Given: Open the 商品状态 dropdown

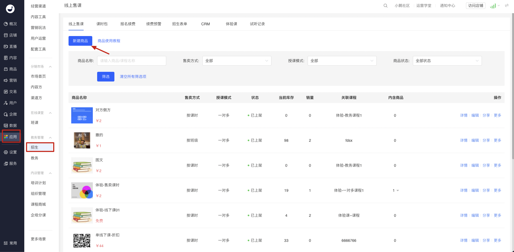Looking at the screenshot, I should 447,61.
